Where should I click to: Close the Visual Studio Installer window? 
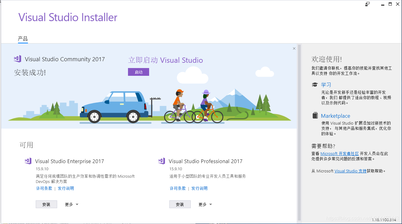click(398, 4)
